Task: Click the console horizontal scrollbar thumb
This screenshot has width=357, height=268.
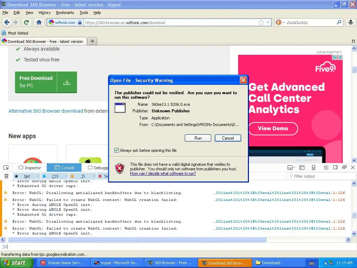Action: point(137,239)
